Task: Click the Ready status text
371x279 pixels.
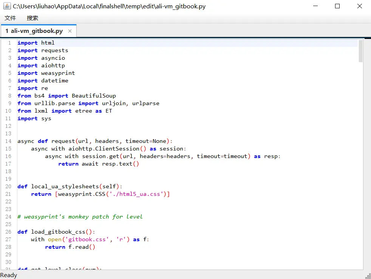Action: [9, 275]
